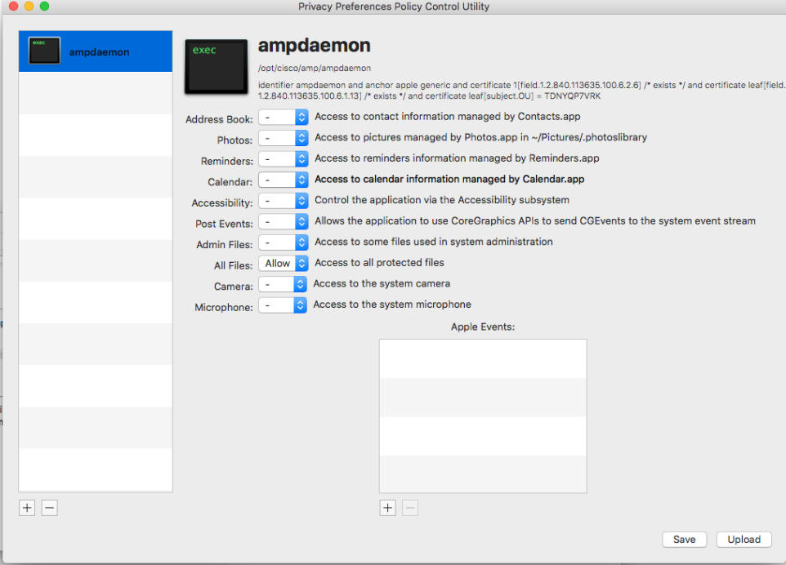The image size is (786, 565).
Task: Select the ampdaemon entry in sidebar list
Action: (x=96, y=51)
